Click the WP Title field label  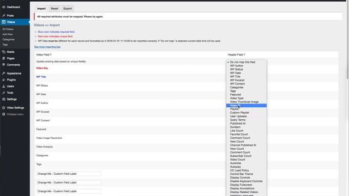[41, 77]
